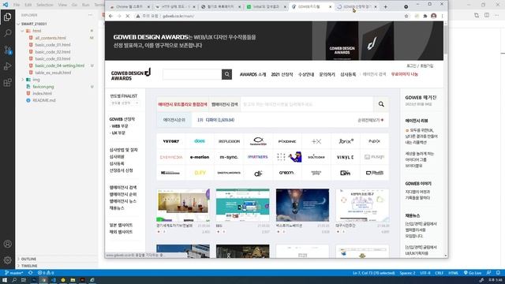Image resolution: width=505 pixels, height=284 pixels.
Task: Open basic_code_04-setting.html file
Action: (x=60, y=65)
